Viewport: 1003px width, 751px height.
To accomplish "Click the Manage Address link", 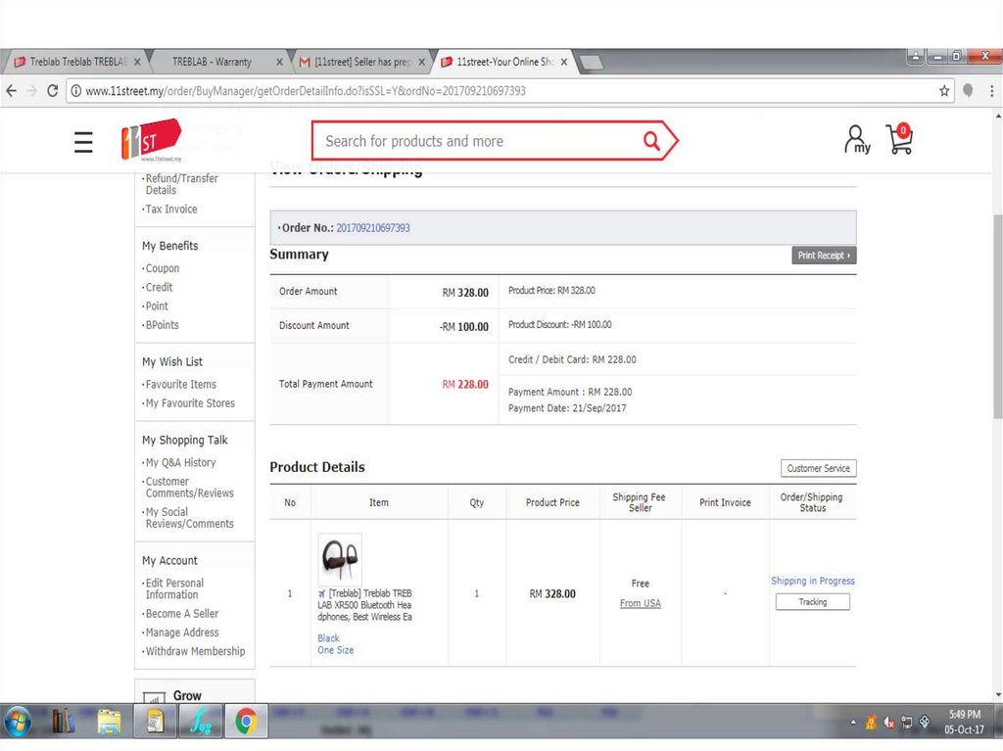I will [x=182, y=633].
